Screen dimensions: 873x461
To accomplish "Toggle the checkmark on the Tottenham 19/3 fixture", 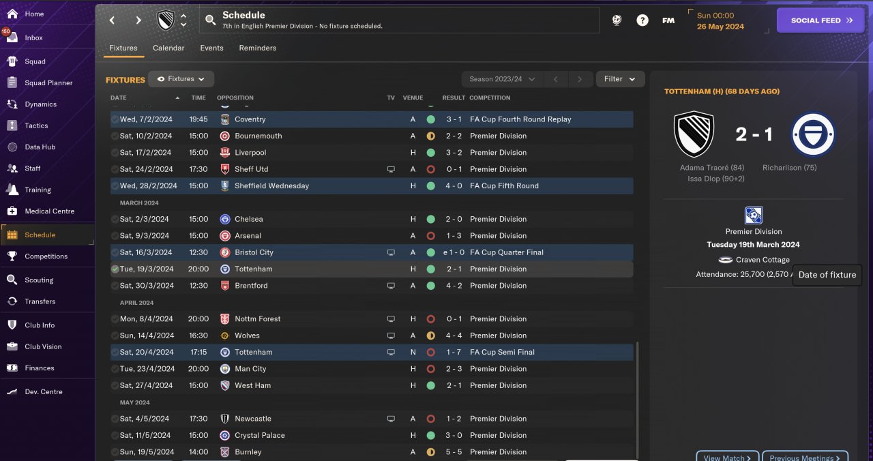I will click(x=115, y=269).
